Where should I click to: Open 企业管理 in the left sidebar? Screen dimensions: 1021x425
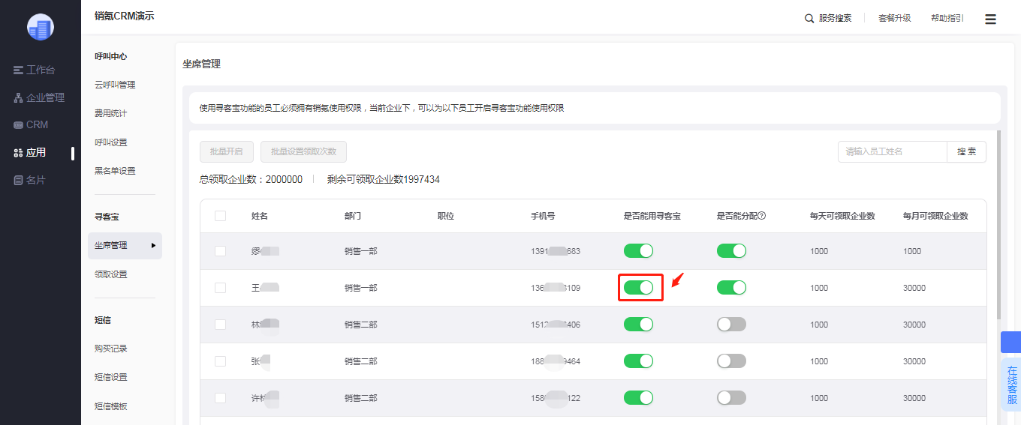tap(39, 97)
